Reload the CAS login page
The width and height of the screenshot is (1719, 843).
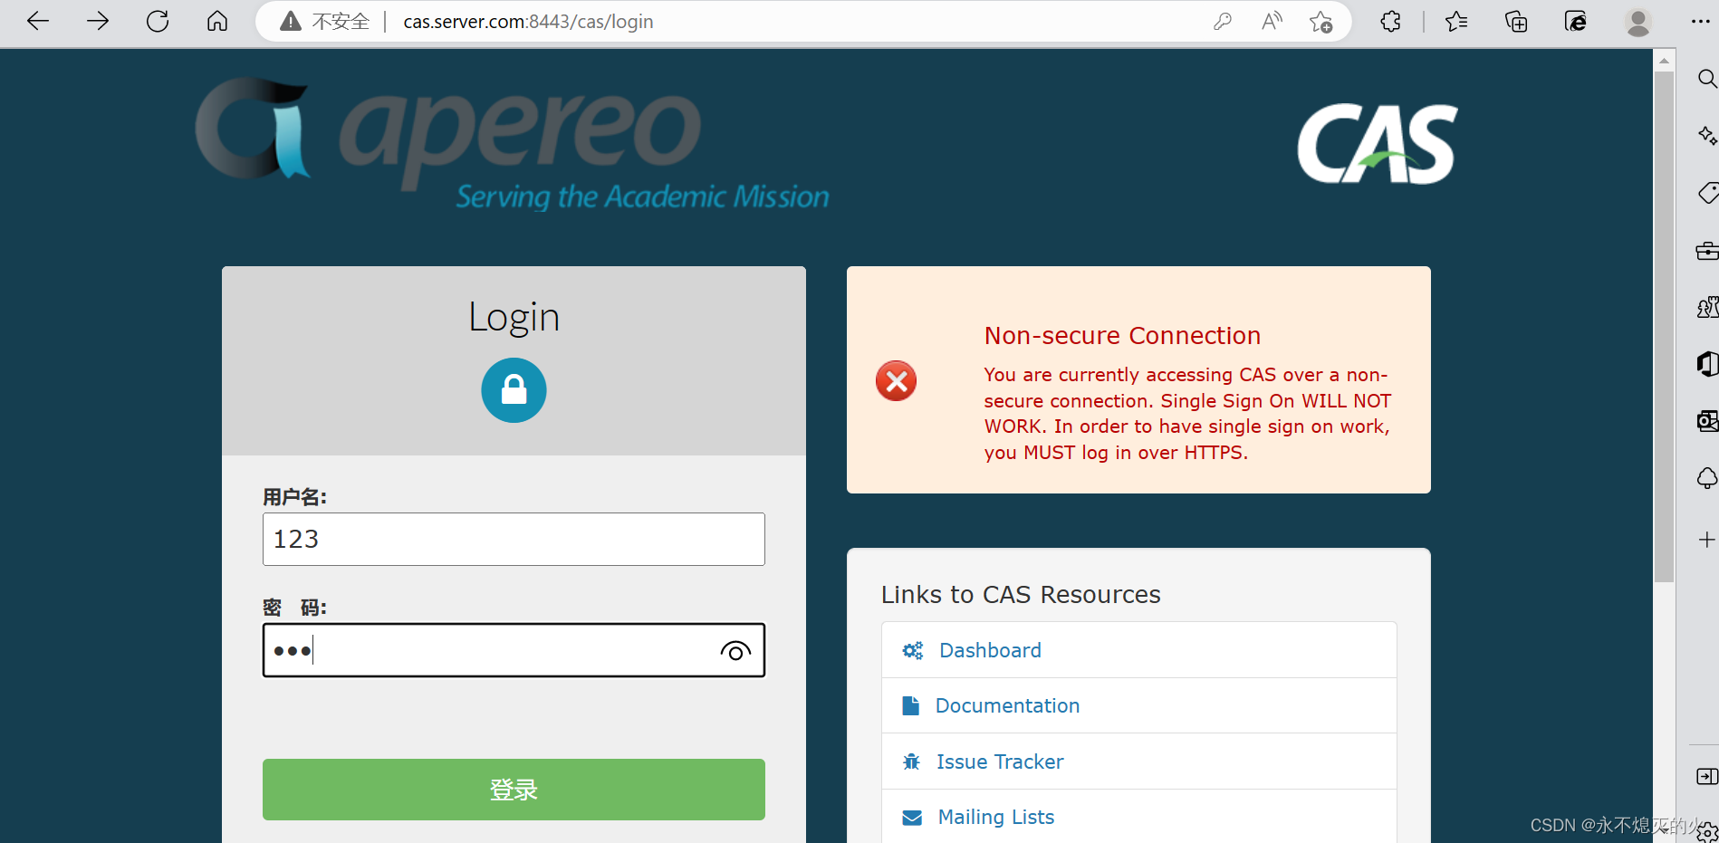pos(158,21)
